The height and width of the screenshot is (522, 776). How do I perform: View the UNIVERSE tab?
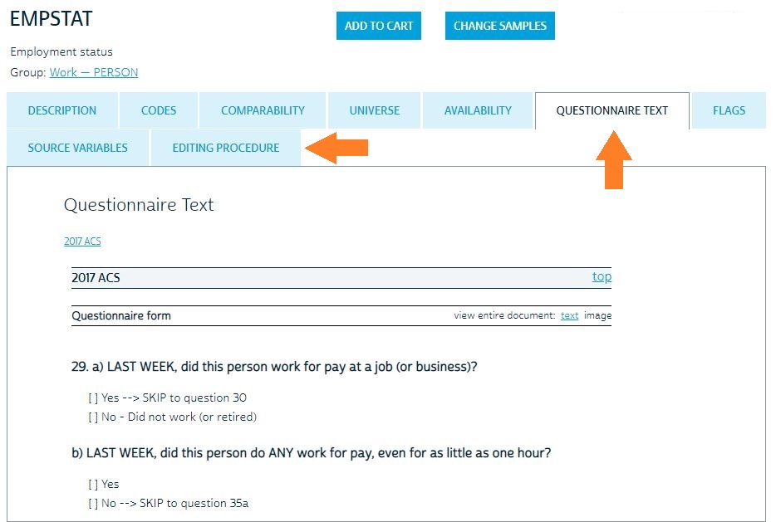[375, 110]
